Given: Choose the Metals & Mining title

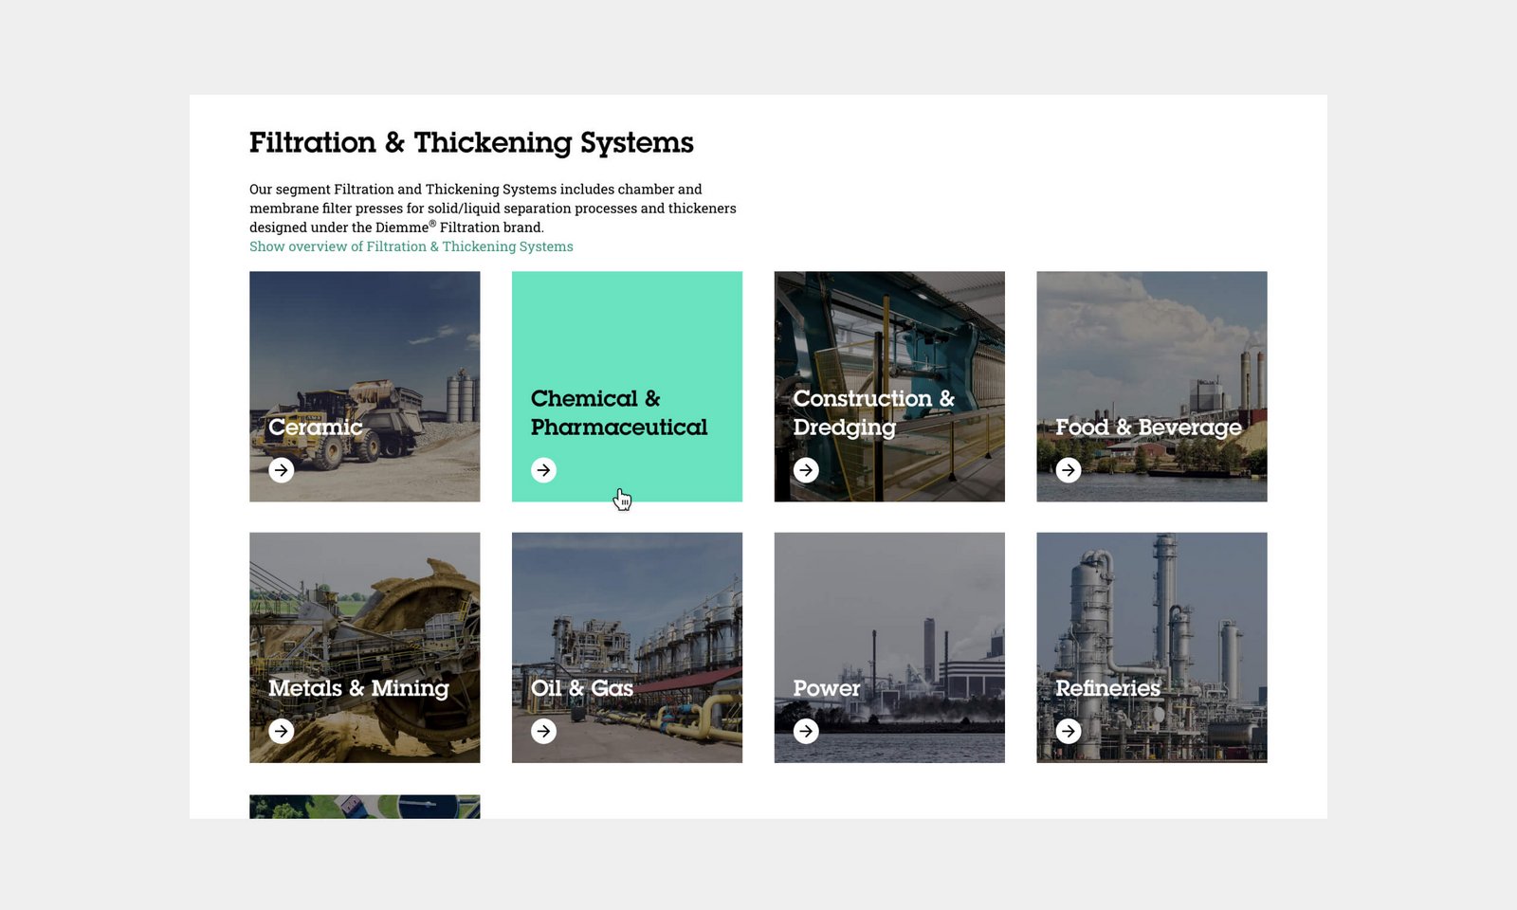Looking at the screenshot, I should (358, 688).
